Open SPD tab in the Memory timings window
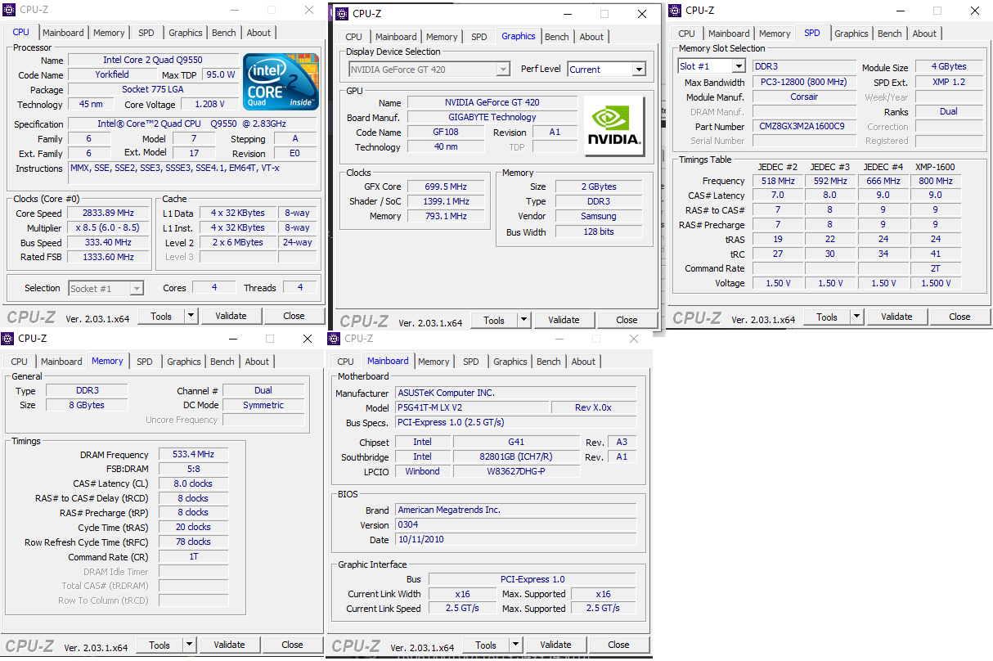Viewport: 993px width, 661px height. 145,362
